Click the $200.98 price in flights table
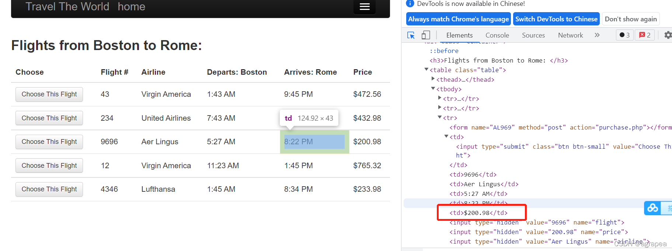This screenshot has height=251, width=672. [367, 142]
